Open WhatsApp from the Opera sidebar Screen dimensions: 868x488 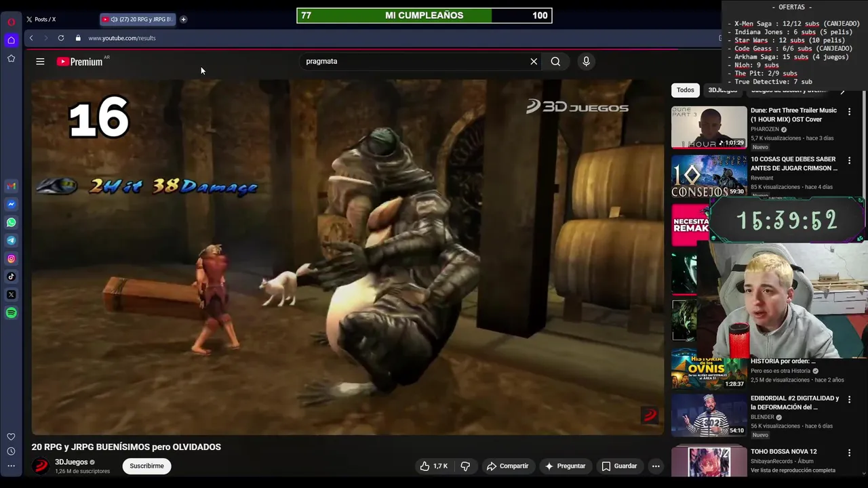(x=11, y=222)
